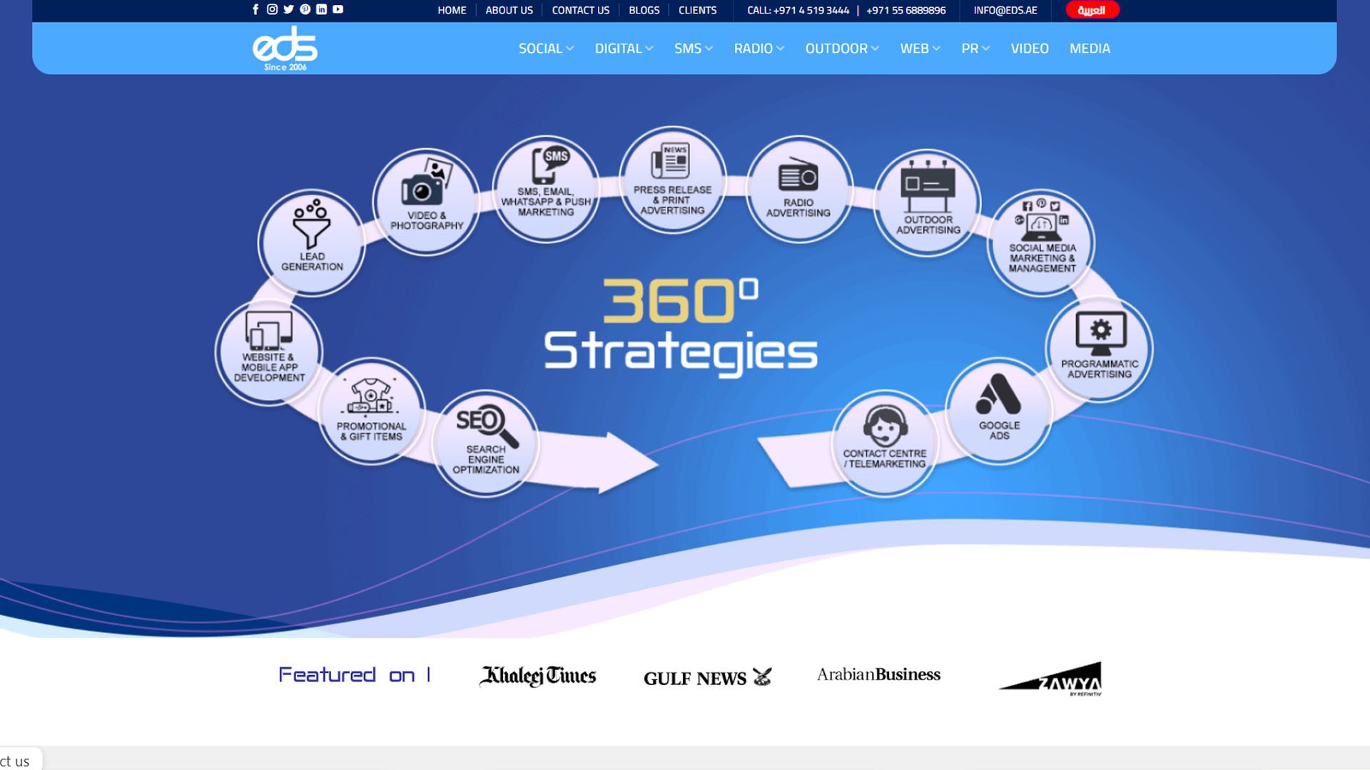
Task: Expand the OUTDOOR dropdown menu
Action: point(842,48)
